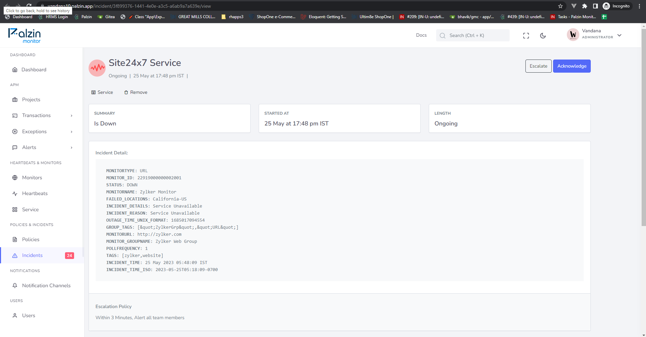
Task: Click the Service grid icon in sidebar
Action: pyautogui.click(x=15, y=210)
